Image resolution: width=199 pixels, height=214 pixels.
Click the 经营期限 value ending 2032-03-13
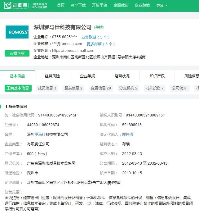(x=145, y=163)
